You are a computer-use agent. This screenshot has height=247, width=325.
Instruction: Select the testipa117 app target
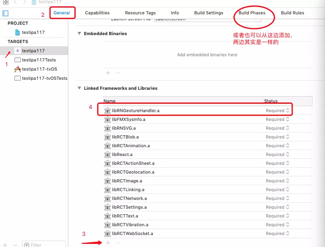click(34, 51)
